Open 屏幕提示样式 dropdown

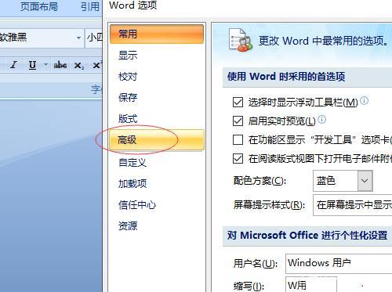pyautogui.click(x=353, y=205)
